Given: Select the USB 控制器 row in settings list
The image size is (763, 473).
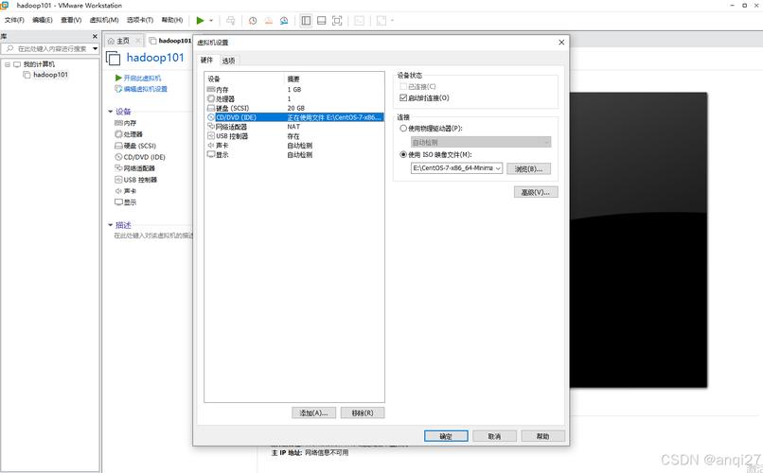Looking at the screenshot, I should [x=294, y=136].
